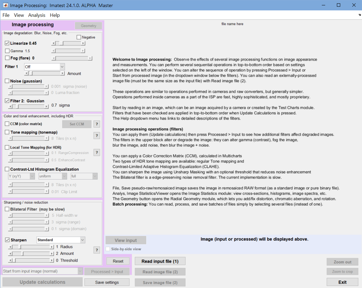Click the Sharpen Amount slider track
This screenshot has height=288, width=362.
[31, 254]
